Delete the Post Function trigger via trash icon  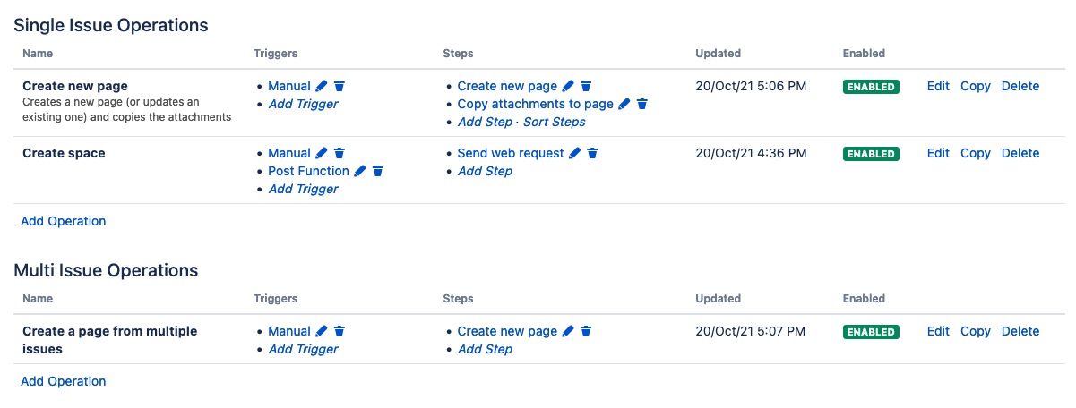(x=378, y=172)
